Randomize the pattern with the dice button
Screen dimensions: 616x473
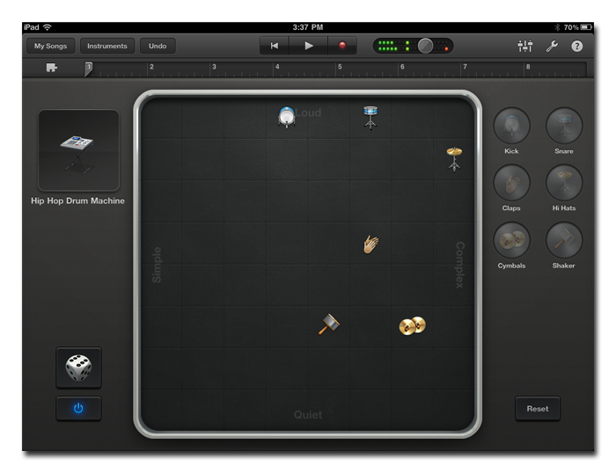click(78, 367)
